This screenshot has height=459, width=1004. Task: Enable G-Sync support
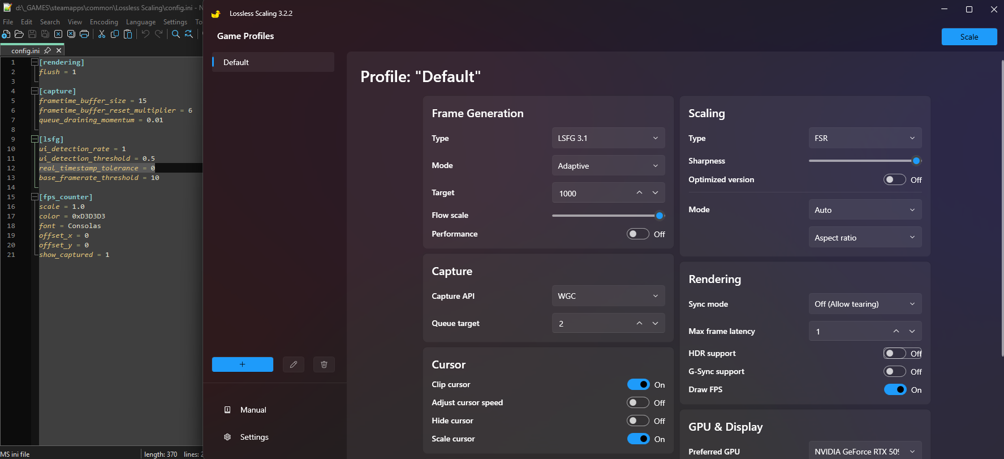pos(895,372)
